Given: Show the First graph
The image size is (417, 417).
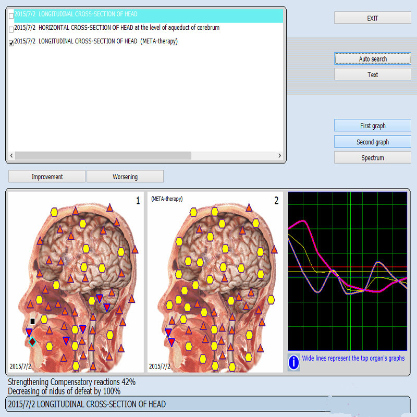Looking at the screenshot, I should coord(373,125).
